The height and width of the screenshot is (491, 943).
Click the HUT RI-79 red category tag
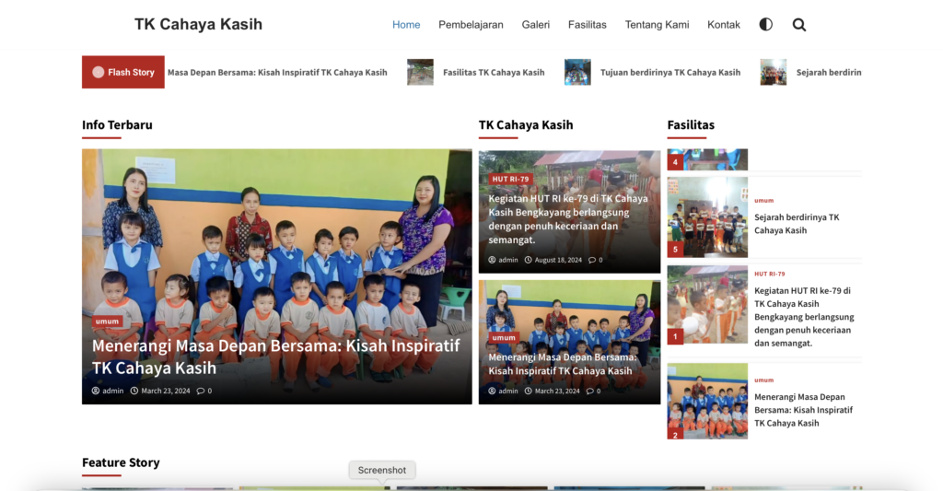[x=510, y=179]
